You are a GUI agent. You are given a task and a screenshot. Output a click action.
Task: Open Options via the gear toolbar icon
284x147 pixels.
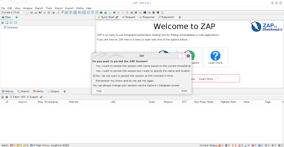[x=49, y=12]
